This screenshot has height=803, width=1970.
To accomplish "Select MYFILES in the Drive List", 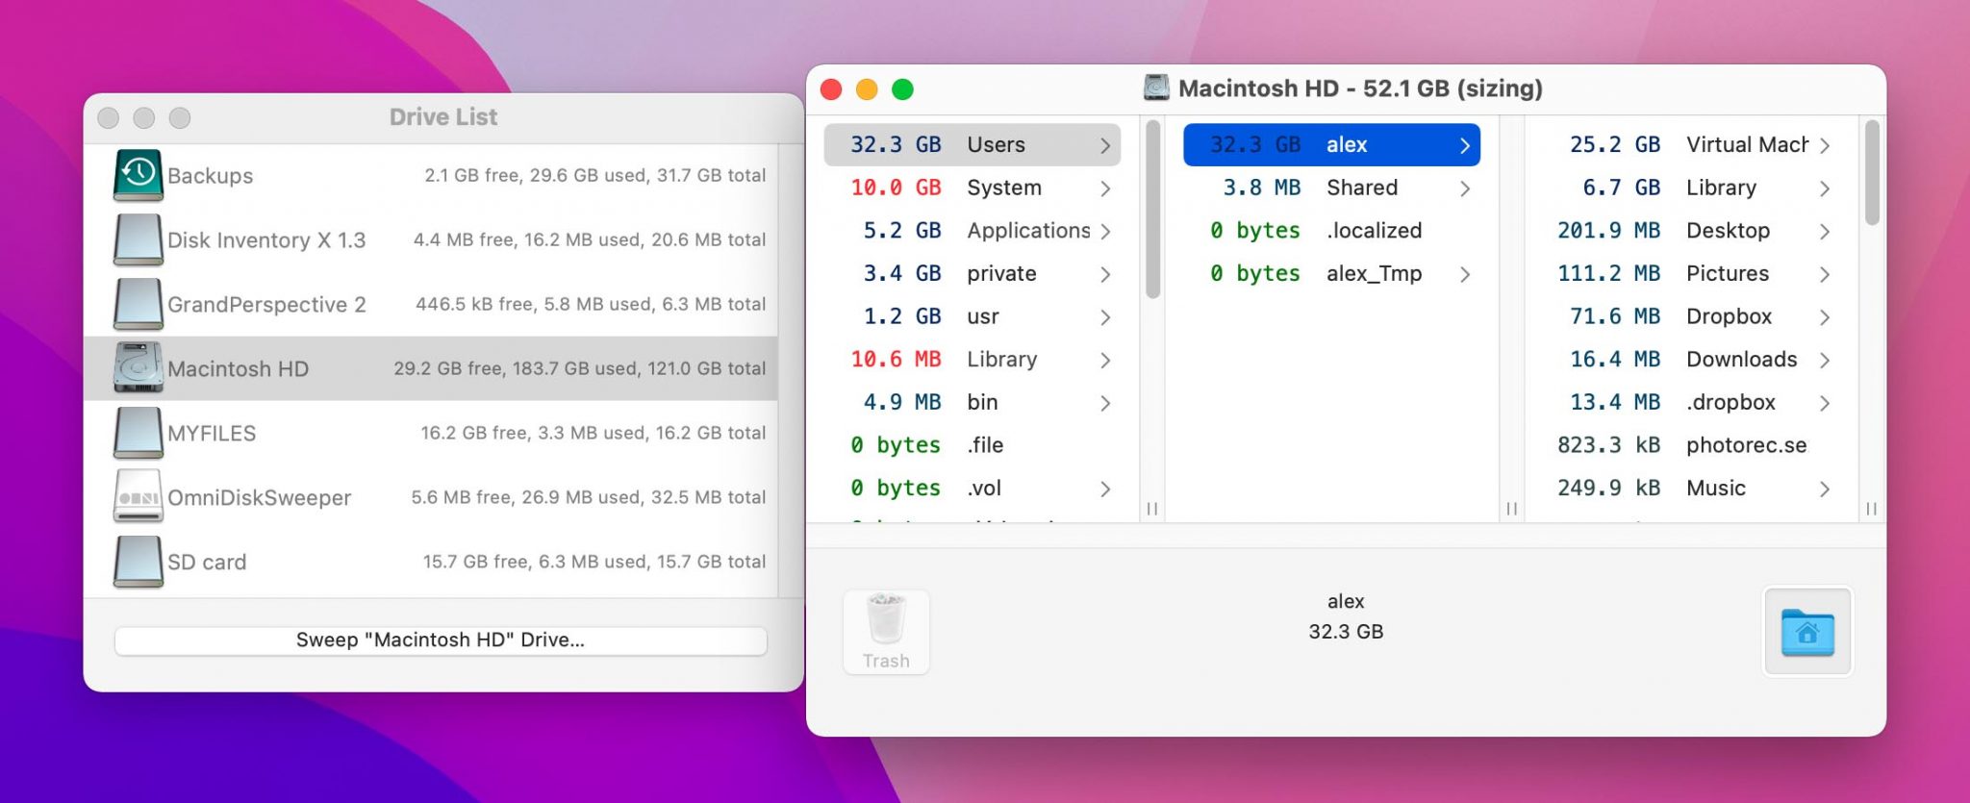I will click(431, 433).
